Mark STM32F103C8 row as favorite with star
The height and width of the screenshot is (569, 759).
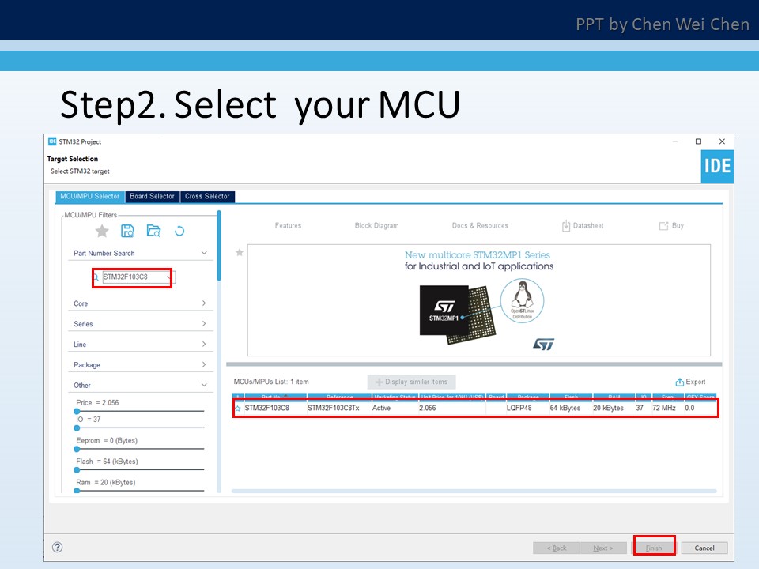[x=238, y=409]
